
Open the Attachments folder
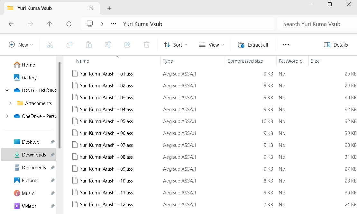[x=35, y=103]
